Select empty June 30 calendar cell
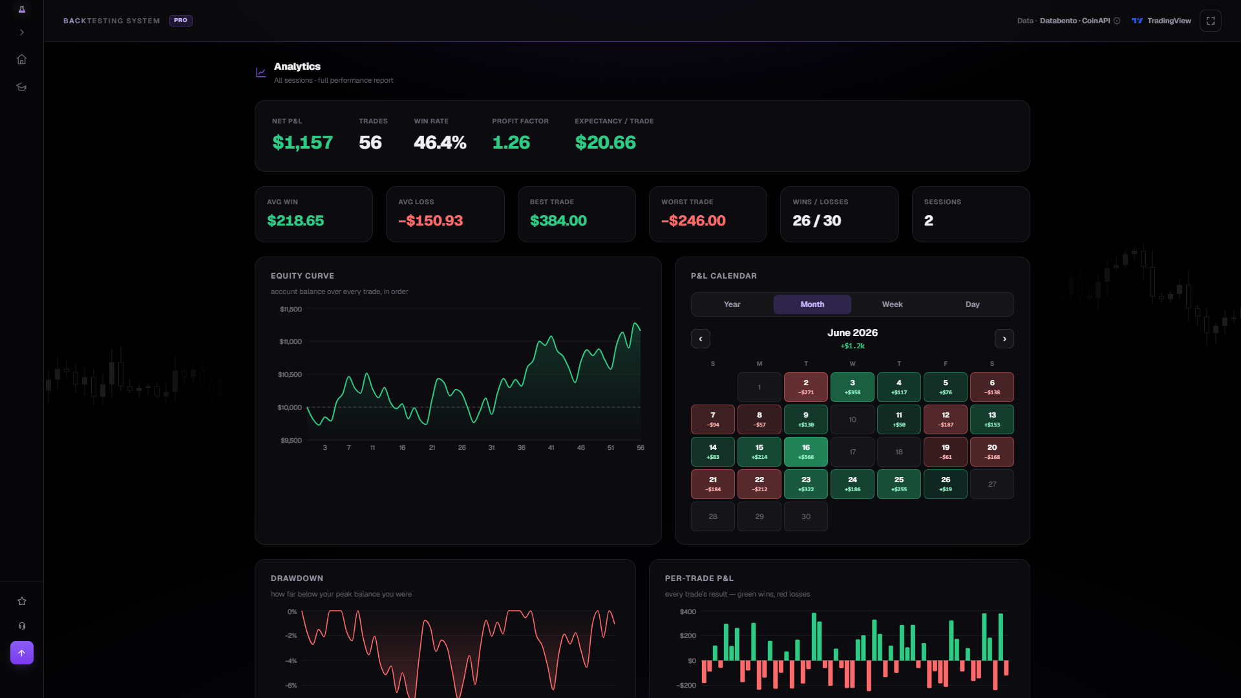Image resolution: width=1241 pixels, height=698 pixels. (806, 516)
